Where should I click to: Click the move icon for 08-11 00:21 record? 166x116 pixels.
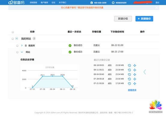(135, 70)
